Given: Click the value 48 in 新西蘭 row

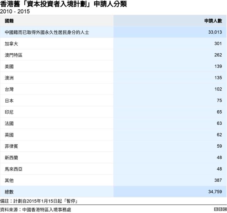Looking at the screenshot, I should [x=219, y=157].
